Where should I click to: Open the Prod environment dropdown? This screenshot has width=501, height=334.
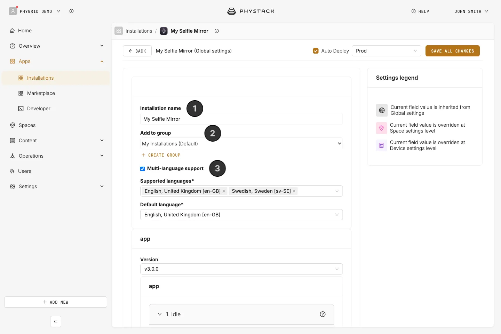click(387, 51)
